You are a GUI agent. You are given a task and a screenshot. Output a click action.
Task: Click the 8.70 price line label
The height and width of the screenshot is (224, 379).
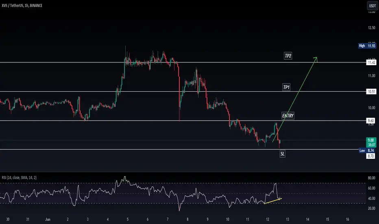tap(371, 156)
